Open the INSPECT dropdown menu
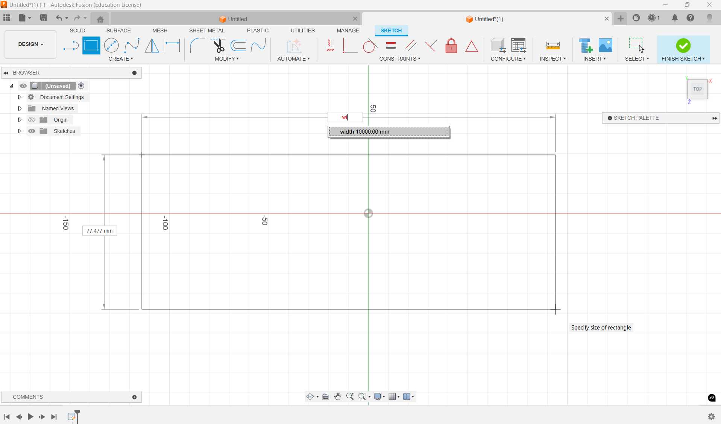The image size is (721, 424). [553, 59]
